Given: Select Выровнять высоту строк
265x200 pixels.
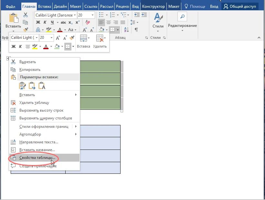Looking at the screenshot, I should coord(45,110).
